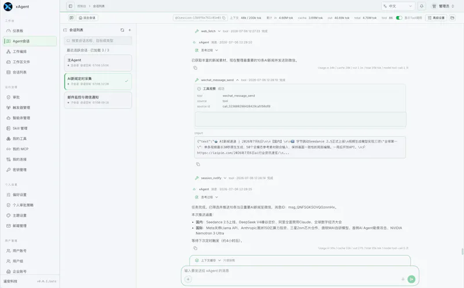The width and height of the screenshot is (464, 288).
Task: Click the 主题设置 palette icon
Action: click(x=8, y=216)
